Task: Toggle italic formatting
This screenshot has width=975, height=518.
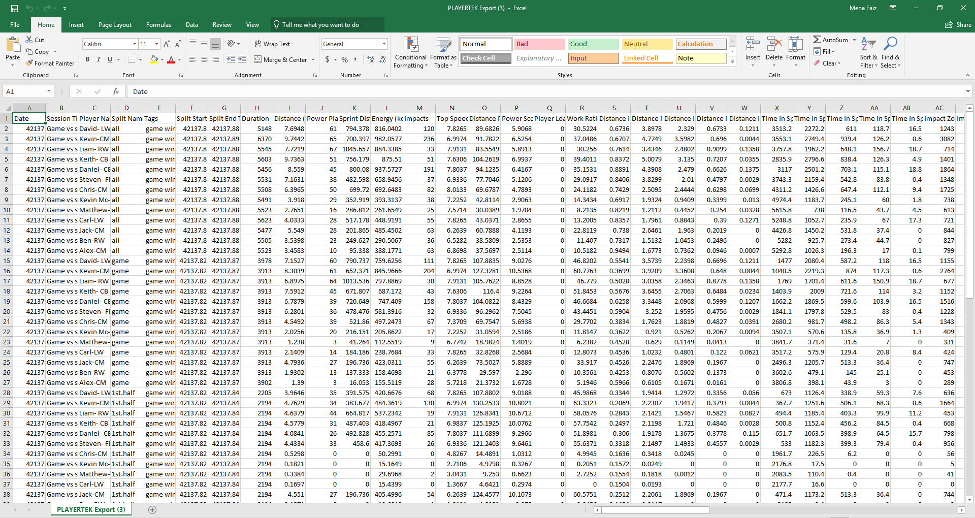Action: [x=98, y=59]
